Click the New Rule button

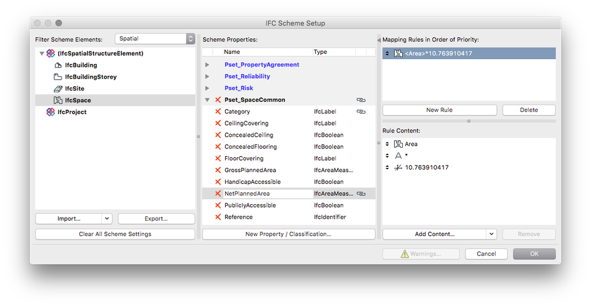[439, 110]
